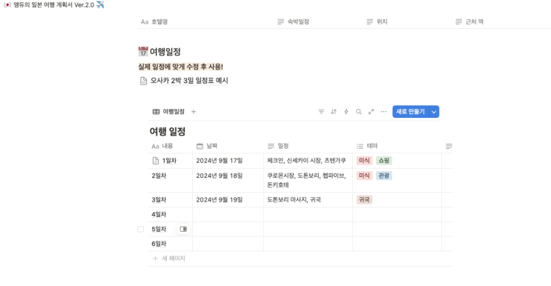Click the calendar emoji beside 여행일정 heading
The height and width of the screenshot is (286, 551).
(143, 52)
